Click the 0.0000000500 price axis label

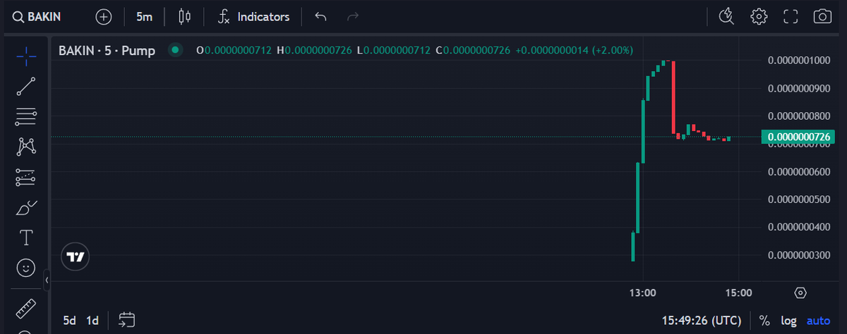799,199
